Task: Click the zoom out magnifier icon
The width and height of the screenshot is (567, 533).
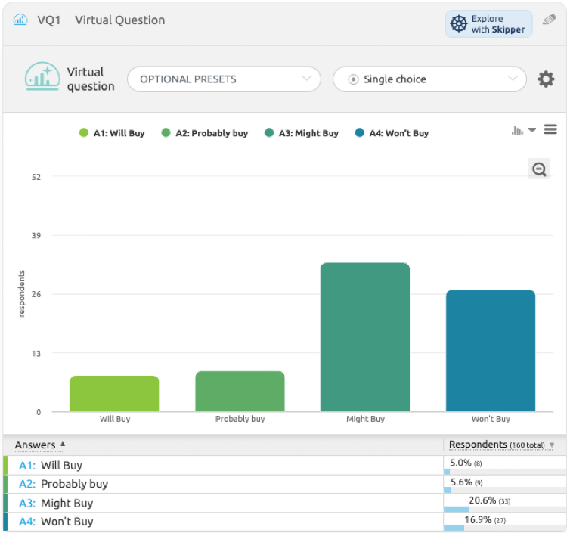Action: (x=539, y=169)
